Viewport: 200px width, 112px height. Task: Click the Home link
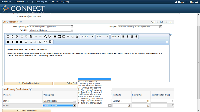point(179,2)
